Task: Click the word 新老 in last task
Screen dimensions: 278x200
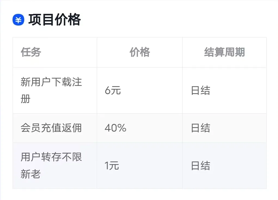Action: click(x=31, y=174)
